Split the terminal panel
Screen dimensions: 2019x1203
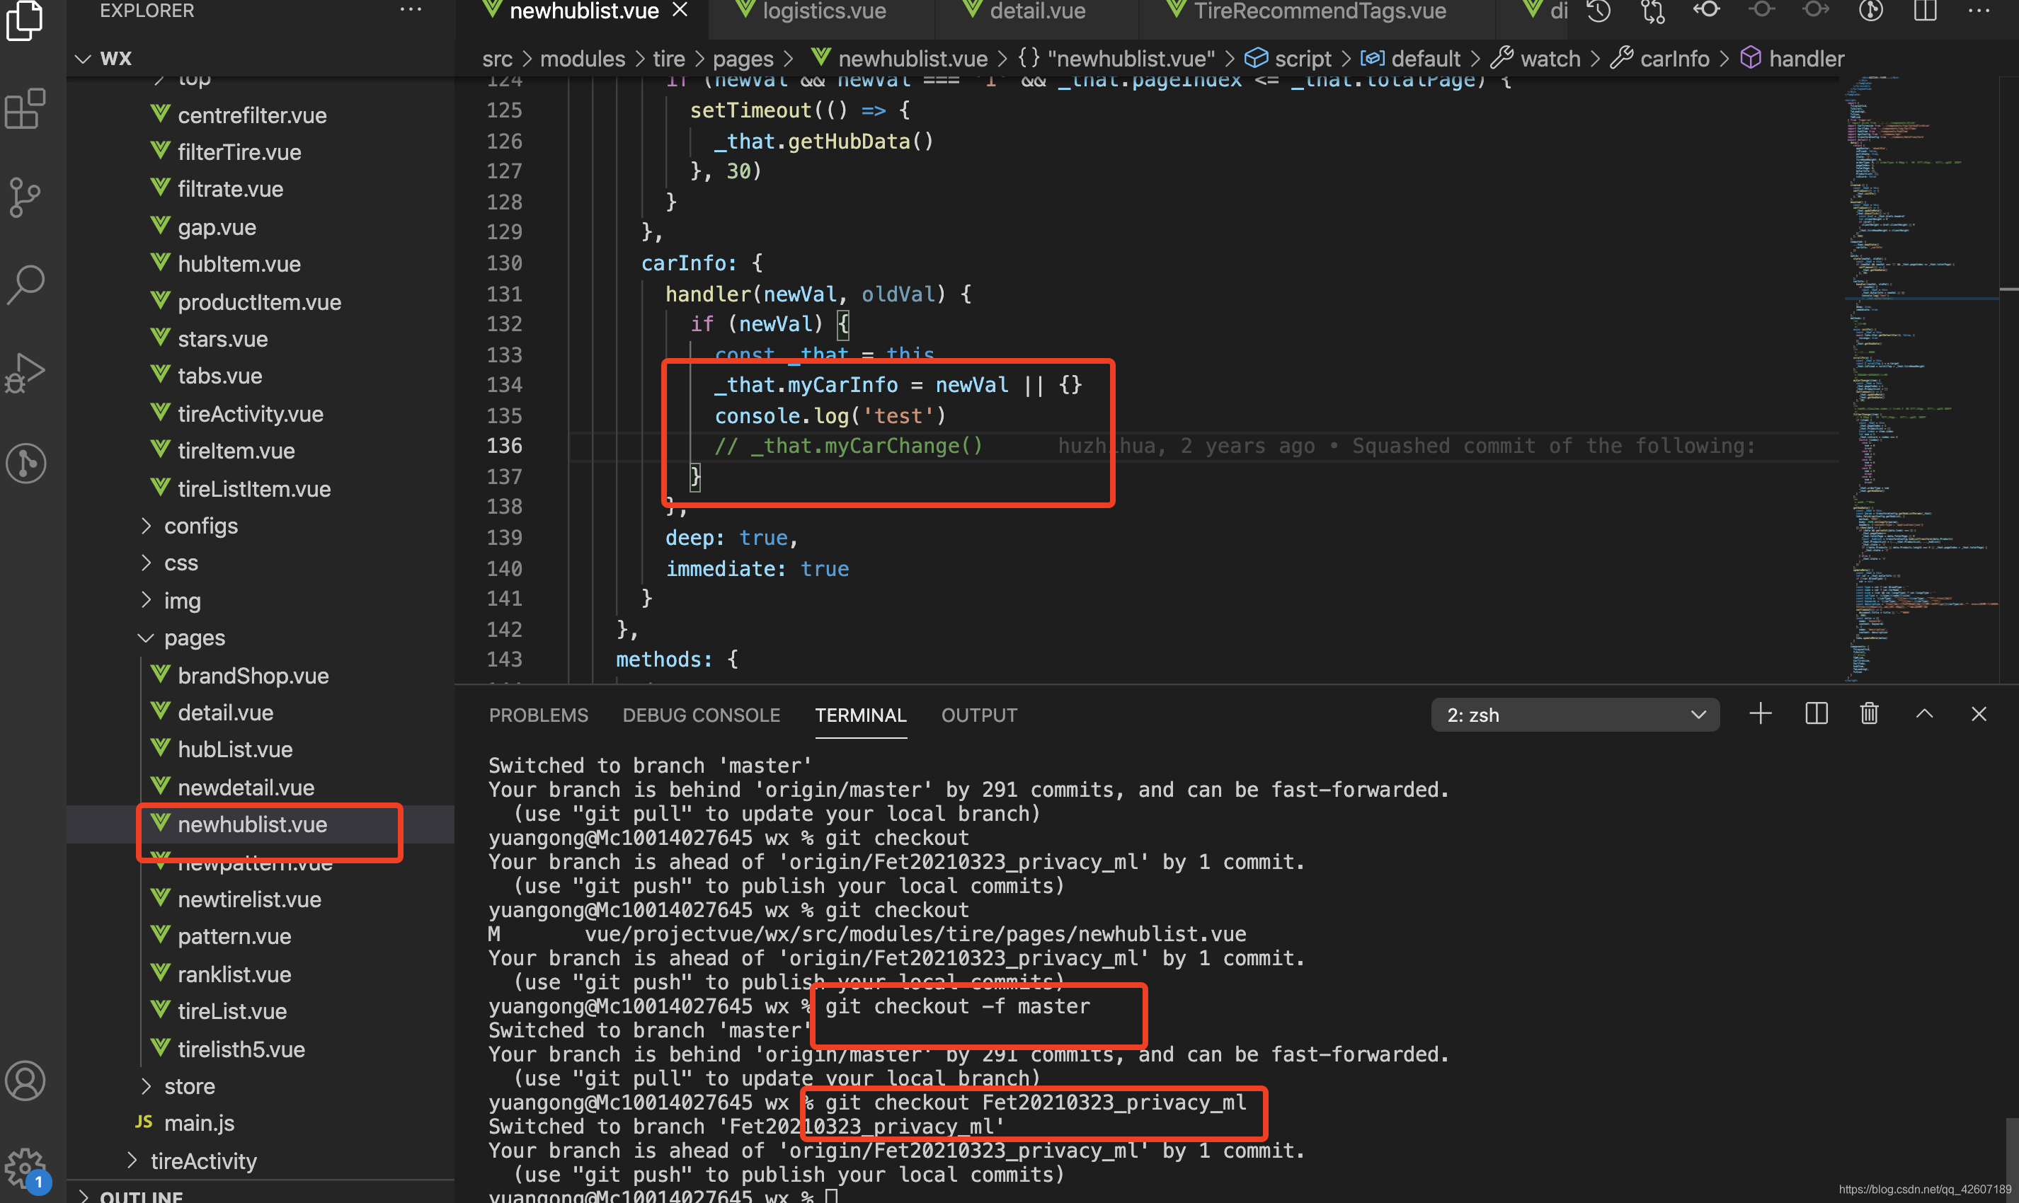(x=1817, y=714)
